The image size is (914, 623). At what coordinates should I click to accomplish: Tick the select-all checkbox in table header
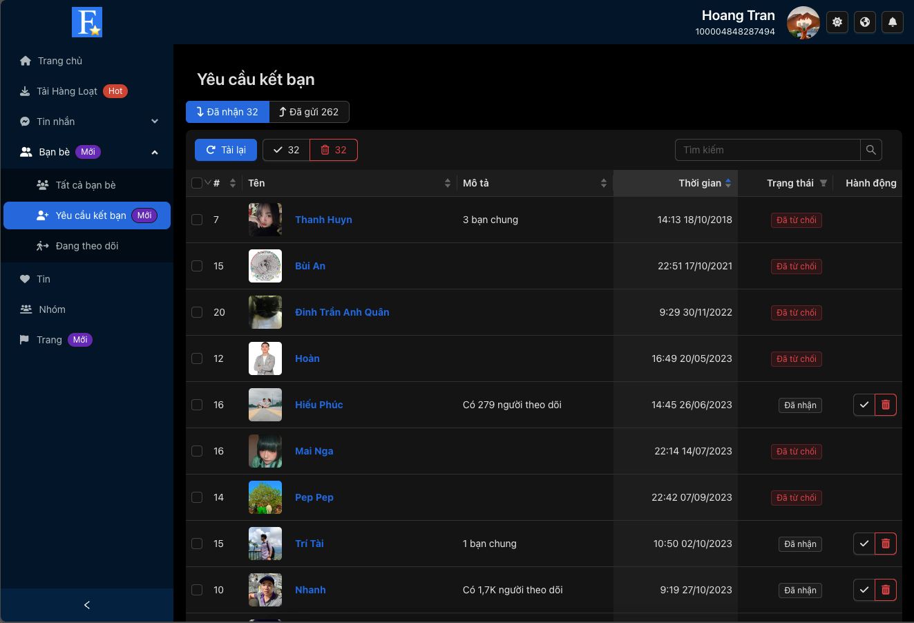point(197,183)
